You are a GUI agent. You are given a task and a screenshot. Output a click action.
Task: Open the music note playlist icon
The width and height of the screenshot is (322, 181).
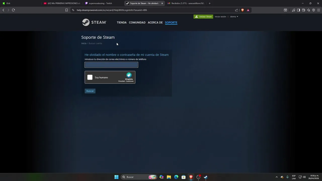tap(293, 10)
